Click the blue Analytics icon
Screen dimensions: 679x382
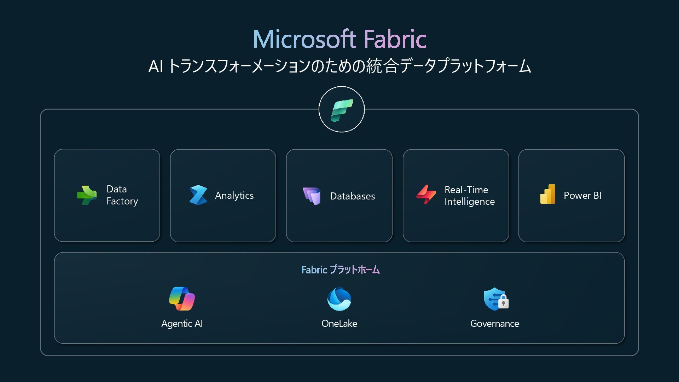click(198, 195)
